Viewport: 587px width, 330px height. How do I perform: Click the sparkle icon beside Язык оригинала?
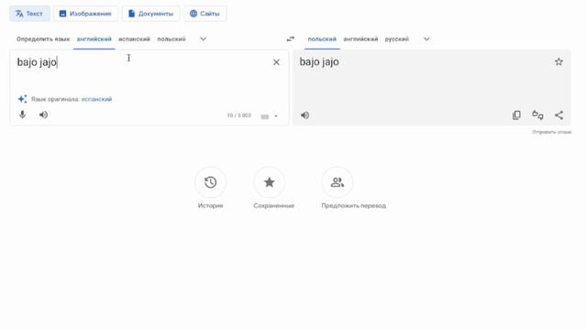point(22,99)
